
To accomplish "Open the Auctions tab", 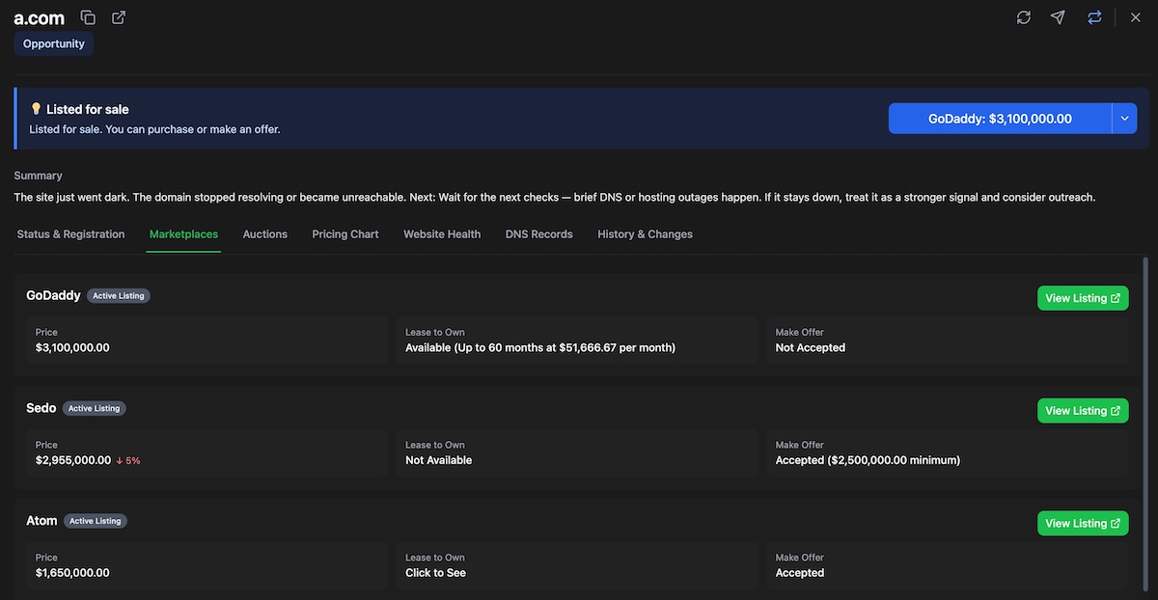I will click(265, 234).
